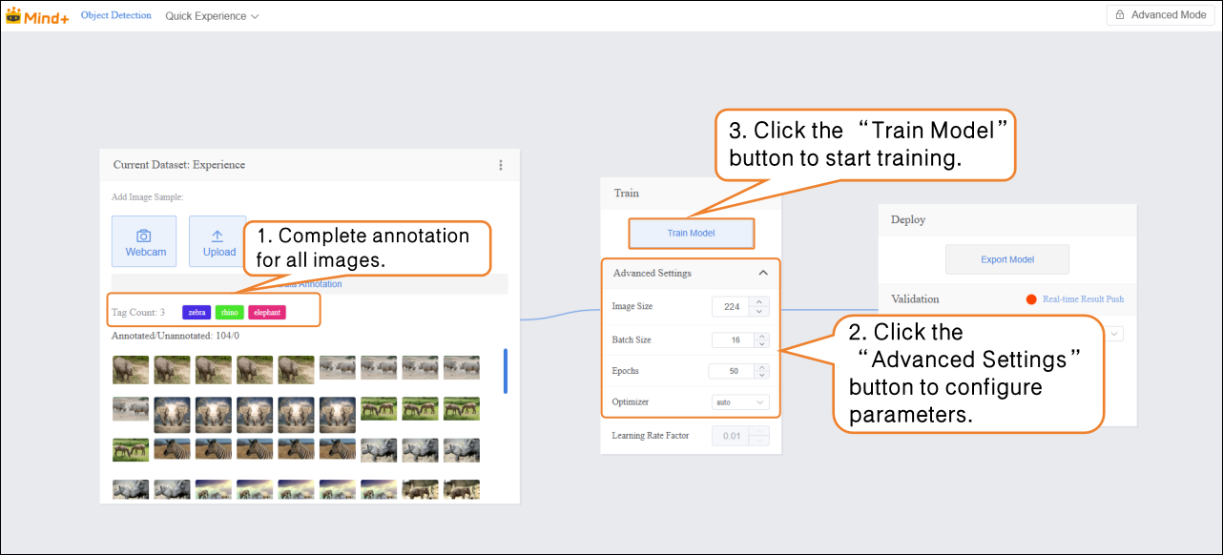This screenshot has height=555, width=1223.
Task: Select the pink elephant tag
Action: (267, 312)
